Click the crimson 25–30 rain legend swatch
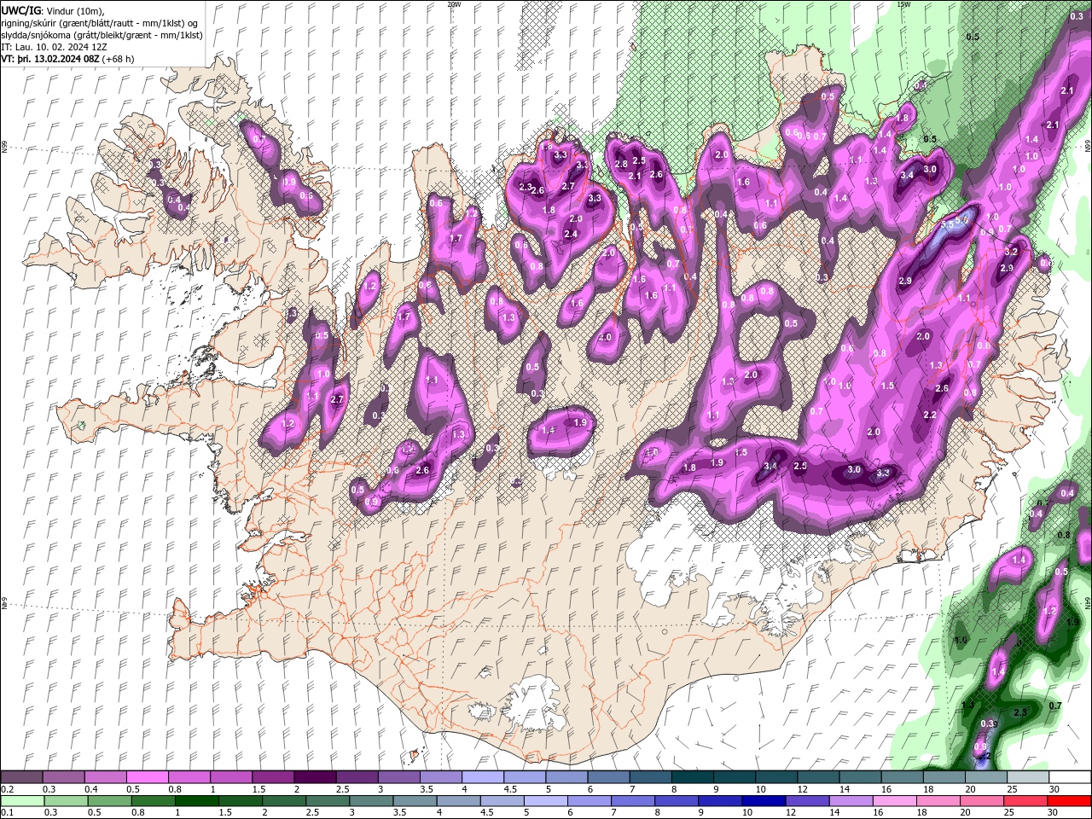Screen dimensions: 1092x819 [x=1025, y=801]
